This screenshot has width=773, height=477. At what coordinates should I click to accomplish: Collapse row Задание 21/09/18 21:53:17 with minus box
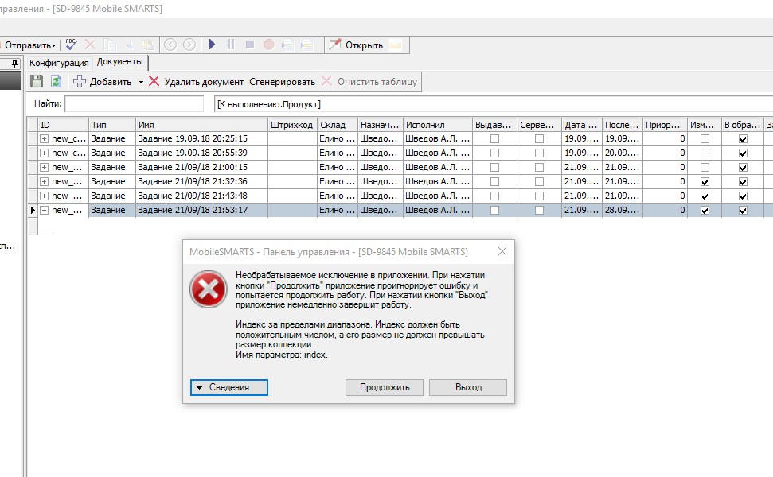pyautogui.click(x=45, y=210)
